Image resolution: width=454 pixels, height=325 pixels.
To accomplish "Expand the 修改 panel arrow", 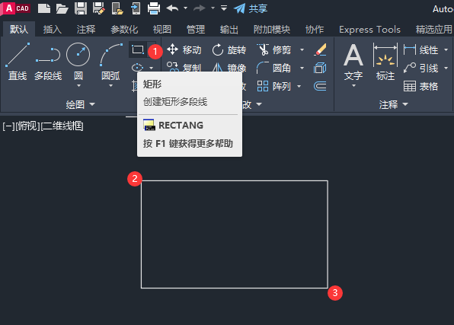I will pos(259,104).
